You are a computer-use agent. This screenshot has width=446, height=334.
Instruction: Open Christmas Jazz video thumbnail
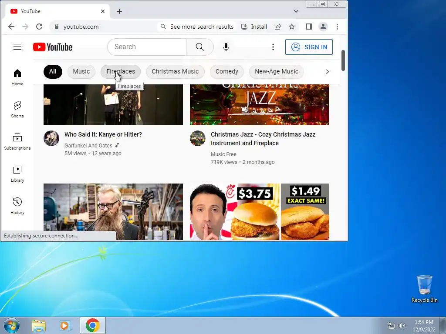pyautogui.click(x=260, y=105)
